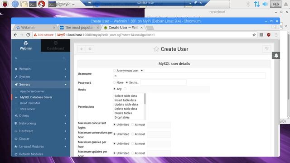Click the filter button on the Create User header
This screenshot has height=163, width=290.
267,49
